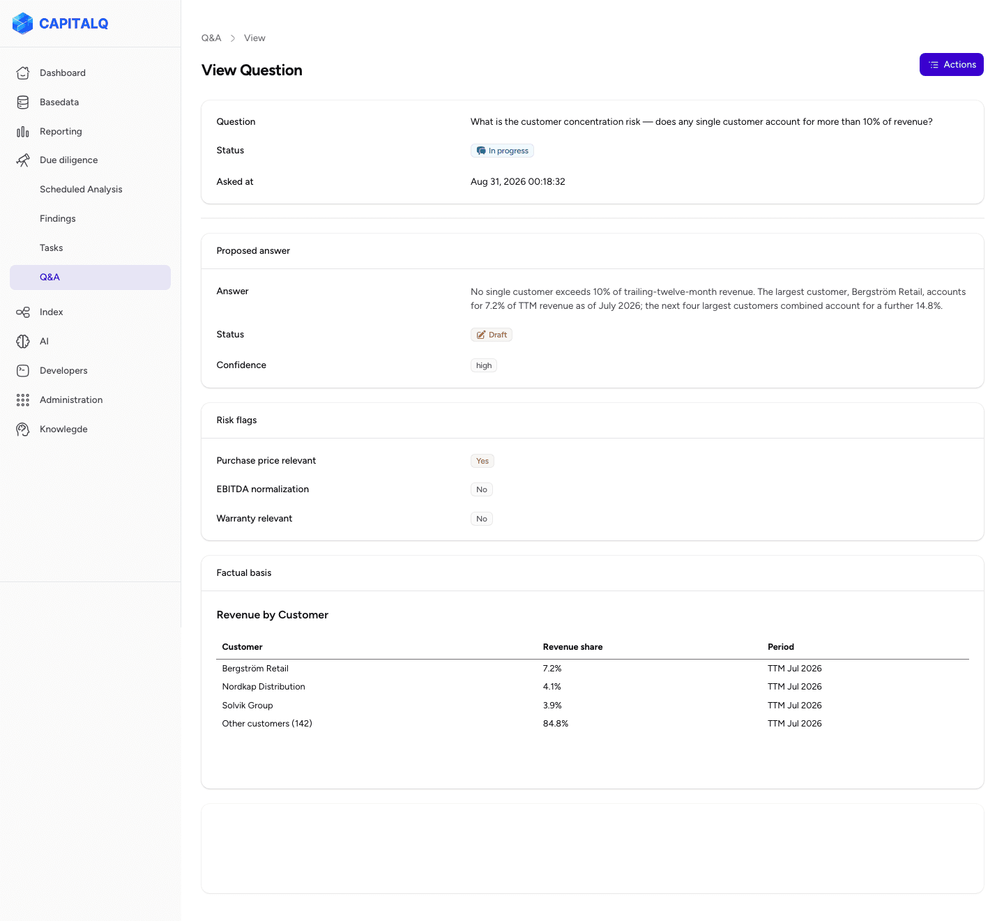Click the Q&A breadcrumb link

pos(211,38)
